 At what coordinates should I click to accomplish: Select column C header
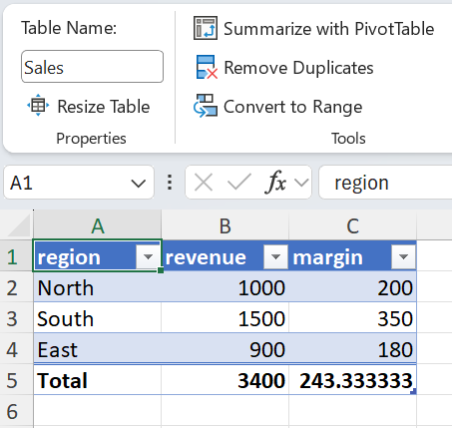pos(352,225)
